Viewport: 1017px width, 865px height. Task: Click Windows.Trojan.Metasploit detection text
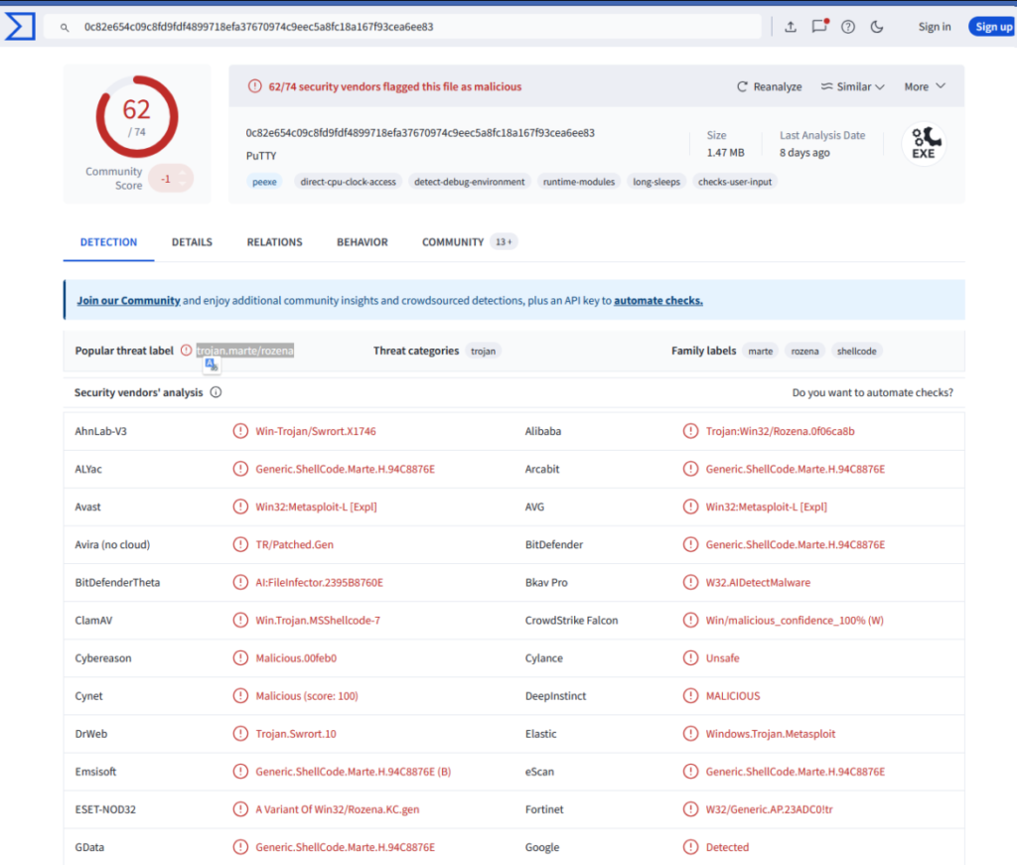[x=771, y=733]
